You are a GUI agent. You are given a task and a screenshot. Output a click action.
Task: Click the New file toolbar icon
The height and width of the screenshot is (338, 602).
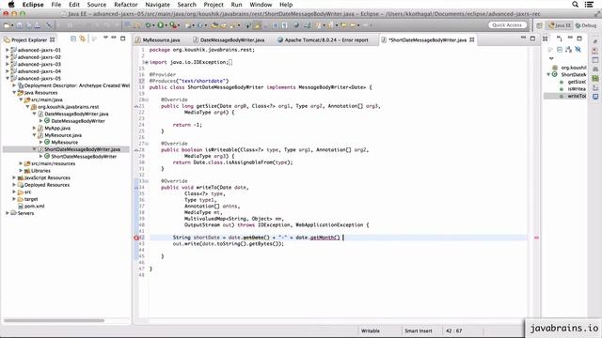pos(7,25)
